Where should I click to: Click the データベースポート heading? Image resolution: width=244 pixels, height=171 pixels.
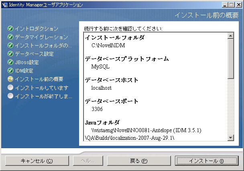tap(112, 101)
